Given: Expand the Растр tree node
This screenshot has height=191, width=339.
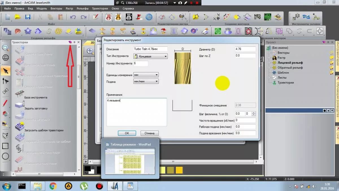Looking at the screenshot, I should (269, 58).
